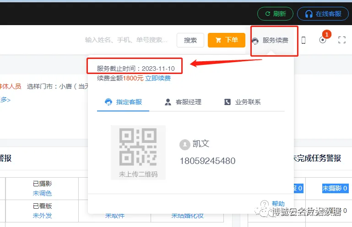Click the 未调色 link

coord(42,193)
